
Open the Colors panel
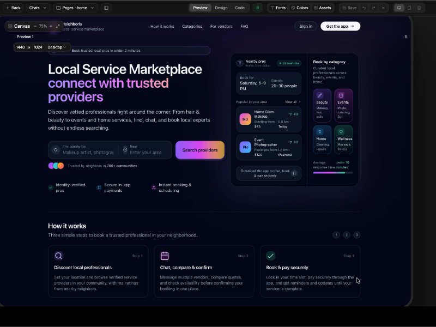coord(299,8)
